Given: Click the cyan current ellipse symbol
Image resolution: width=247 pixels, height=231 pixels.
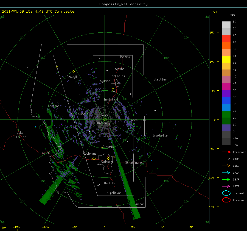Looking at the screenshot, I should 226,193.
